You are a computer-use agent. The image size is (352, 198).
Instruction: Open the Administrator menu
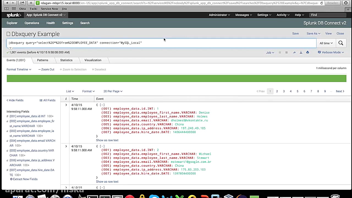coord(219,15)
